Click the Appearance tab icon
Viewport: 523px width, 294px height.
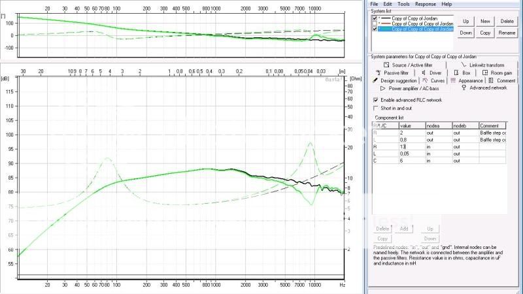coord(454,80)
